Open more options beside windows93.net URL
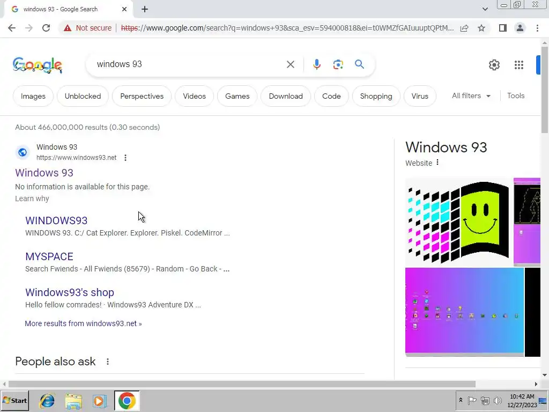This screenshot has height=412, width=549. pos(125,158)
